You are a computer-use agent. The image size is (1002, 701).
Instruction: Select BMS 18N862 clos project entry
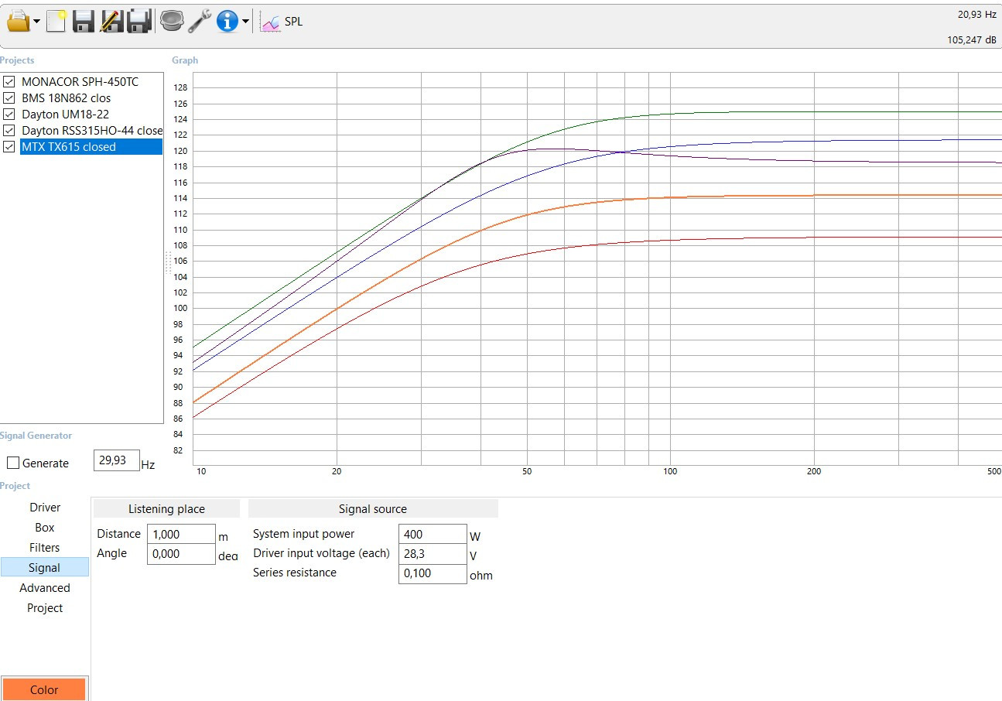[x=66, y=98]
